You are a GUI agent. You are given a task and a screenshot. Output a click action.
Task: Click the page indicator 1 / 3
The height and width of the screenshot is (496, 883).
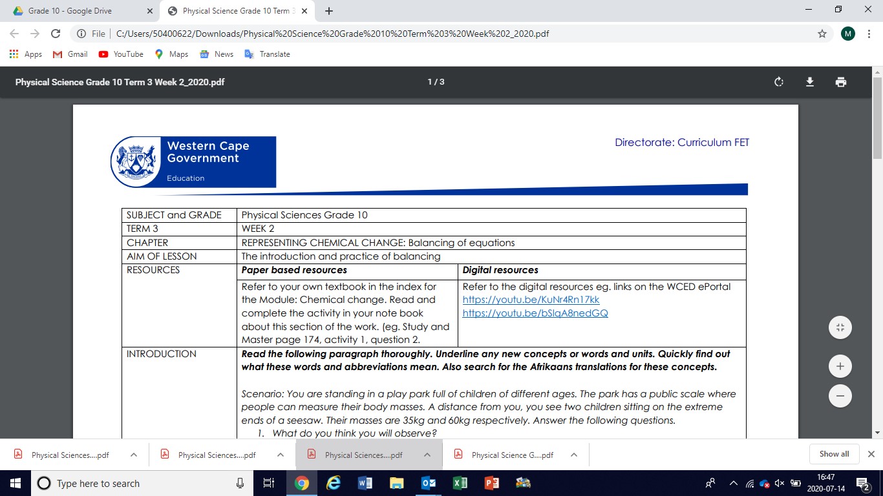(436, 82)
